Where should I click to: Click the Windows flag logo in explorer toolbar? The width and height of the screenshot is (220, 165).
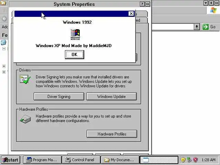(x=213, y=10)
